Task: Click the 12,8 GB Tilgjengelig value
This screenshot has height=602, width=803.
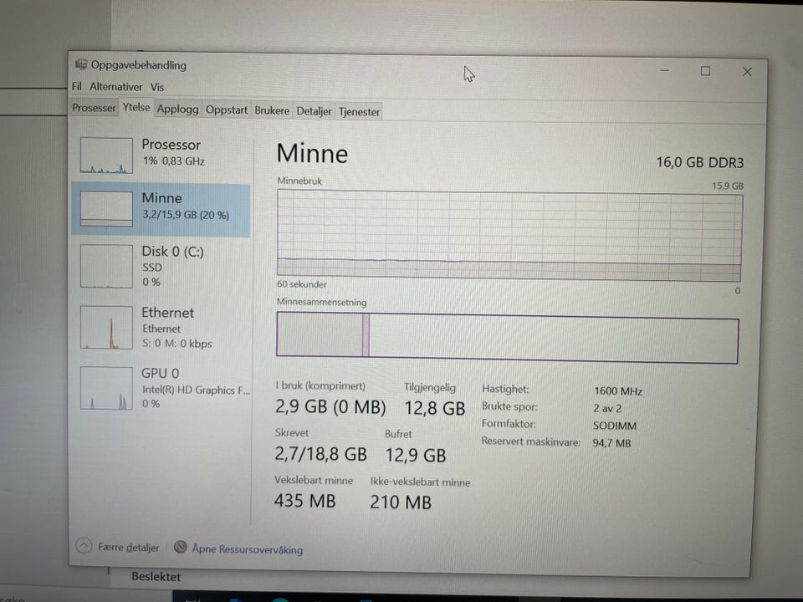Action: (435, 408)
